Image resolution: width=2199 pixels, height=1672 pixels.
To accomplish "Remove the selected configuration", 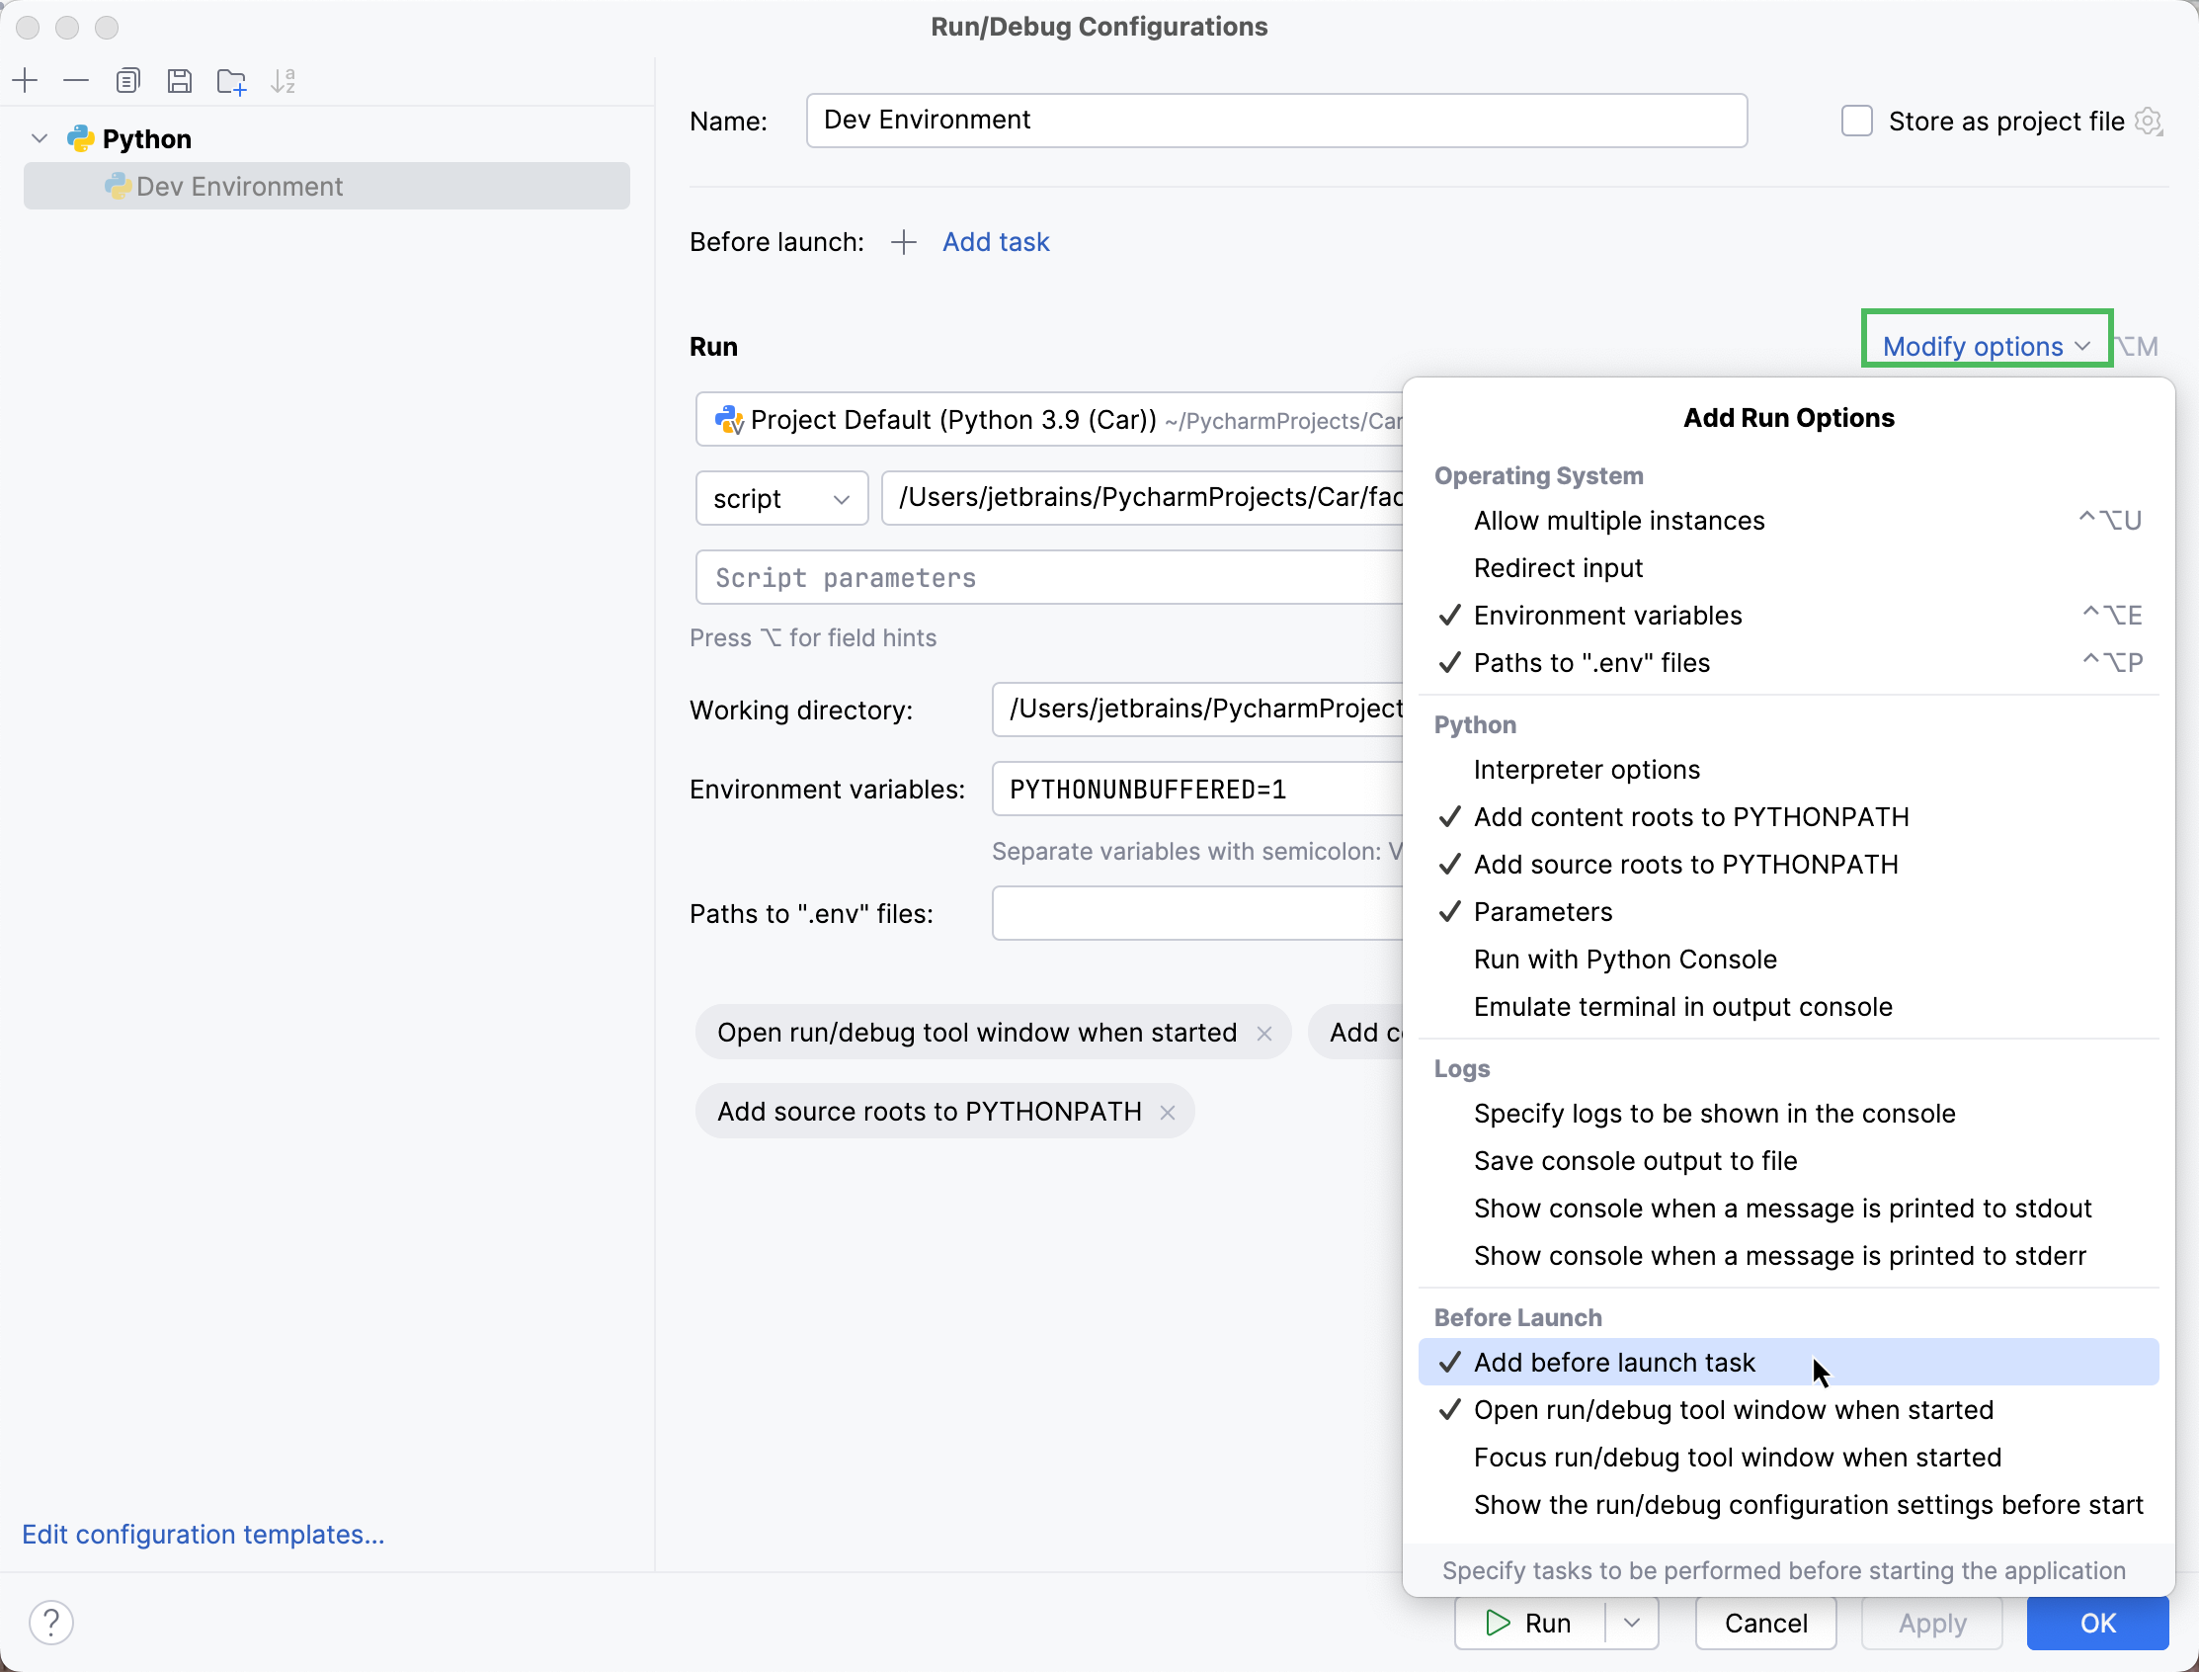I will (77, 81).
